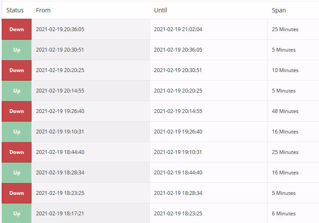Click the 6 Minutes span cell
This screenshot has height=223, width=319.
[x=284, y=214]
